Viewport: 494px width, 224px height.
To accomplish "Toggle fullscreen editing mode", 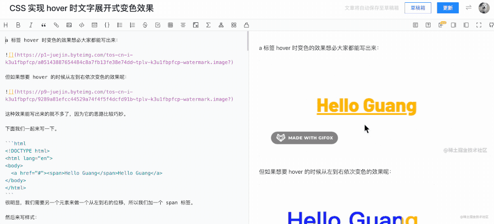I will 479,25.
